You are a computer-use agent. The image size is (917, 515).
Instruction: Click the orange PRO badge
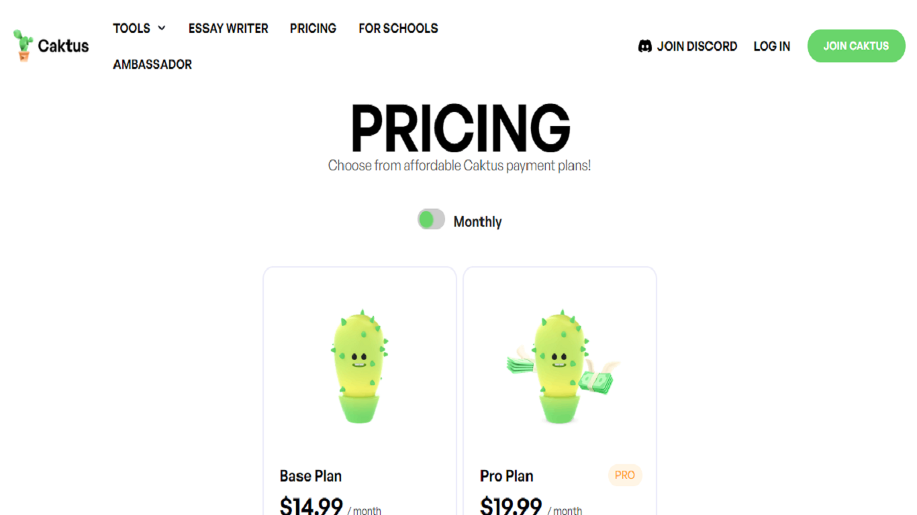coord(624,475)
